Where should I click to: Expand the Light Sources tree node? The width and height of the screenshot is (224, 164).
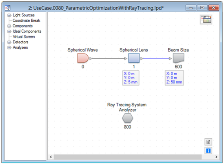click(9, 15)
